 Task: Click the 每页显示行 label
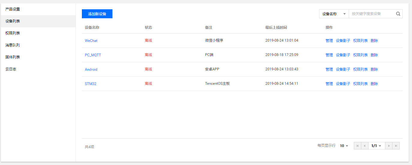(x=327, y=146)
